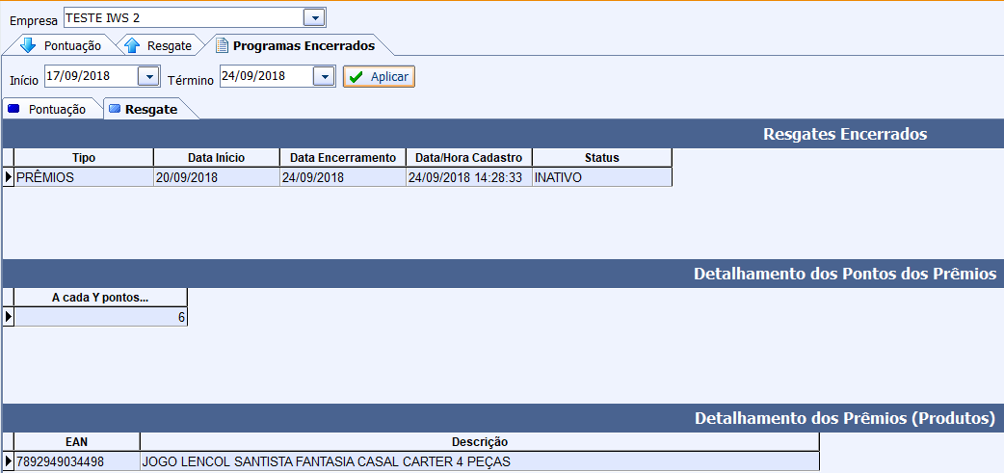Screen dimensions: 1004x473
Task: Open the Pontuação sub-tab
Action: click(x=57, y=109)
